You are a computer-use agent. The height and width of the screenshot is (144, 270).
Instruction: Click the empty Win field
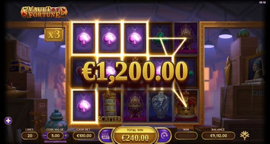pyautogui.click(x=186, y=136)
